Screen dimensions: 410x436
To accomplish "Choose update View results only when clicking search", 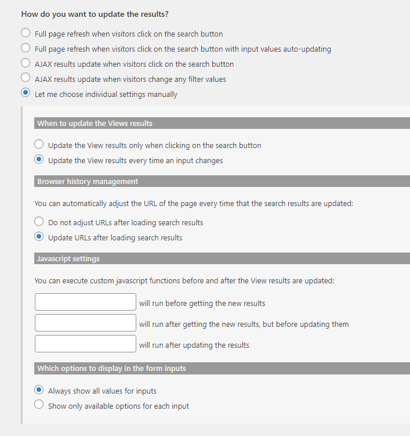I will click(39, 145).
